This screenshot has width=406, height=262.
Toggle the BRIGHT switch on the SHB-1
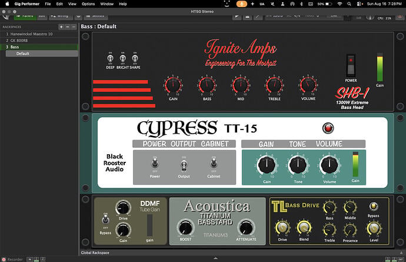(x=123, y=58)
